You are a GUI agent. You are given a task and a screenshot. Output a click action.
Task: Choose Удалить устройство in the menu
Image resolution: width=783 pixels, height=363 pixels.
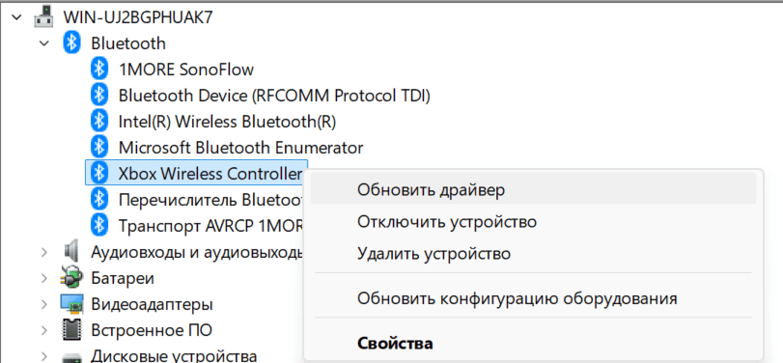(533, 253)
